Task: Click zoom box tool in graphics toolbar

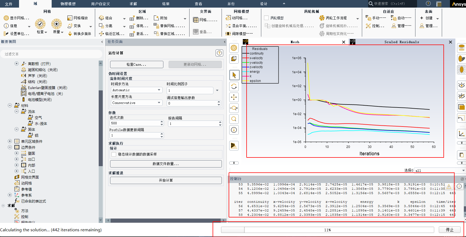Action: [234, 108]
